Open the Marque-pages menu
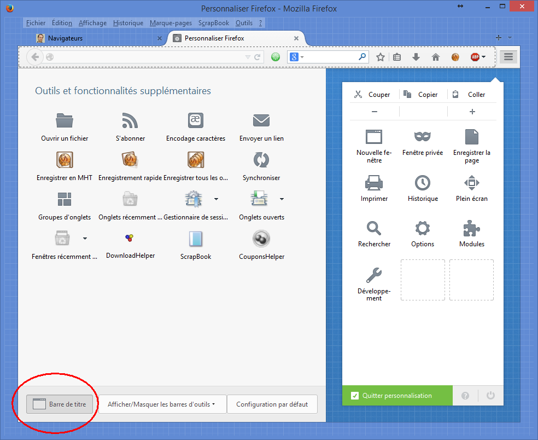Viewport: 538px width, 440px height. point(171,23)
